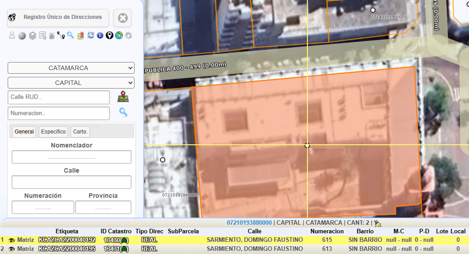The image size is (469, 254).
Task: Switch to the General tab
Action: point(24,132)
